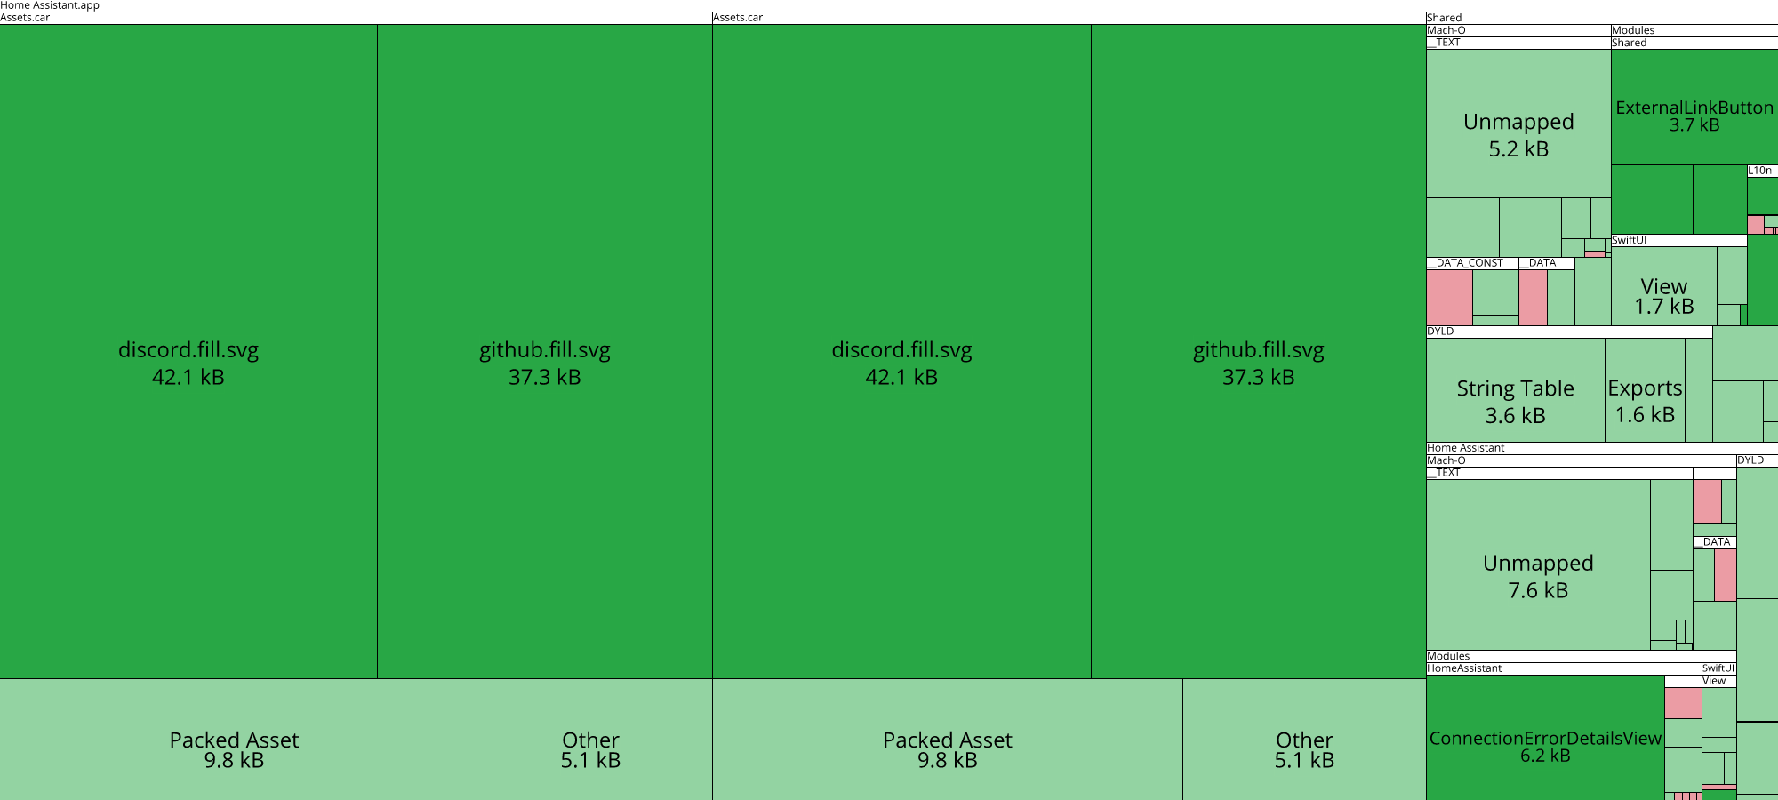Select the __DATA header in Home Assistant section

point(1715,542)
